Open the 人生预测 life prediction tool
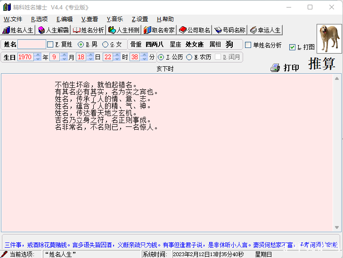 pos(124,30)
